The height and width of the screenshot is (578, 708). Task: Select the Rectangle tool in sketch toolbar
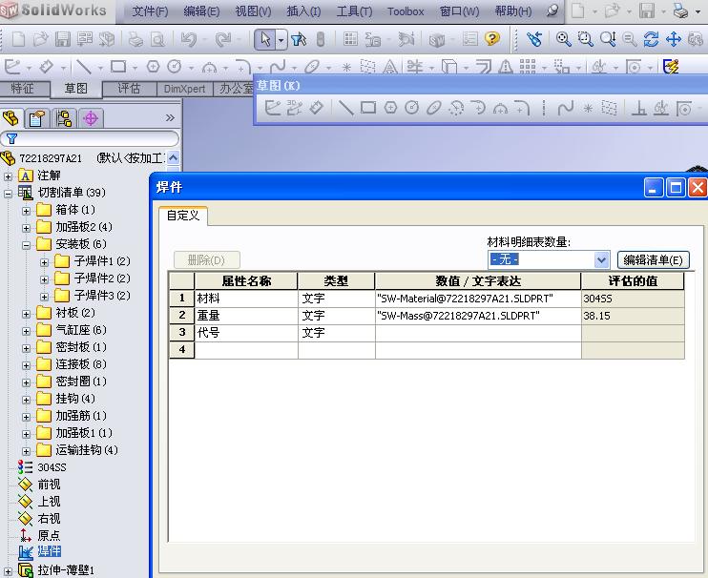coord(118,67)
